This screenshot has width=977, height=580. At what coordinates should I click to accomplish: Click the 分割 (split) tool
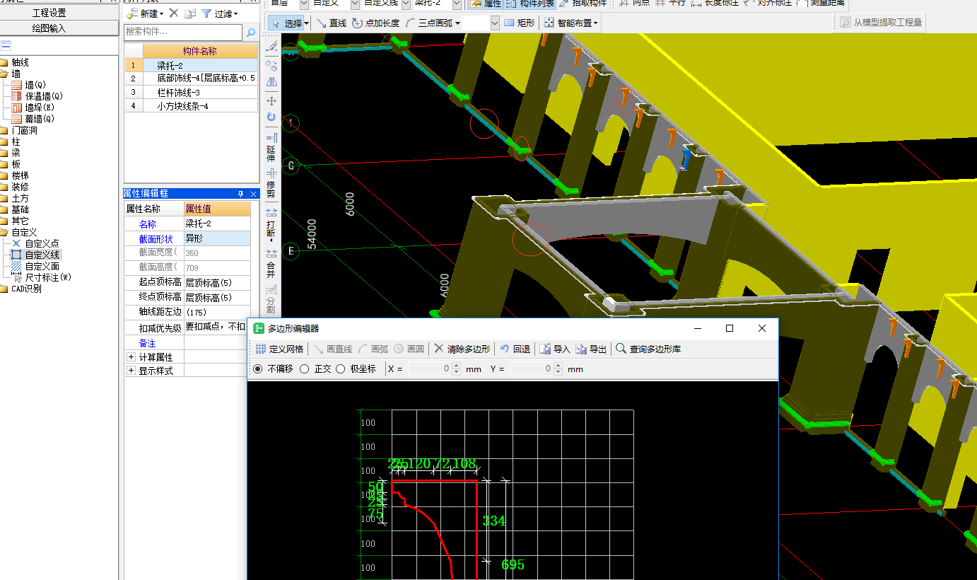[x=271, y=301]
